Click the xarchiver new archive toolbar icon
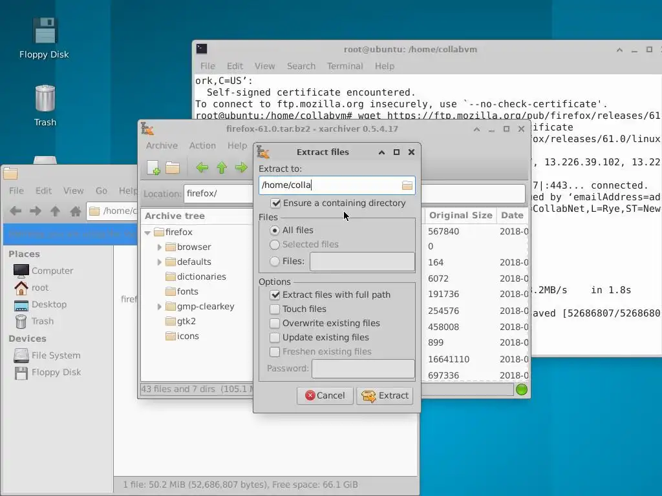 tap(153, 167)
